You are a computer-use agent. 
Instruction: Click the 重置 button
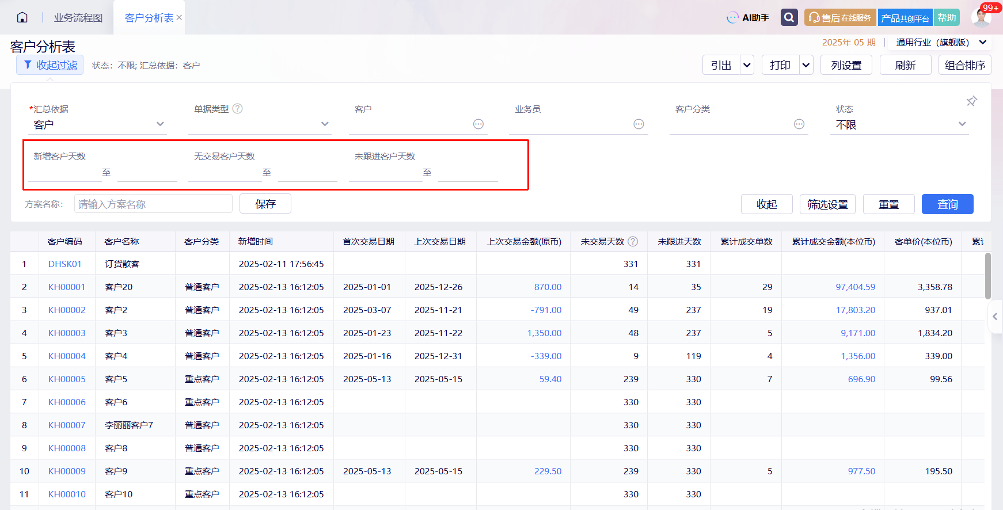(x=888, y=204)
